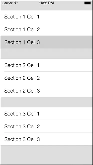Choose Section 3 Cell 3 row
Image resolution: width=93 pixels, height=165 pixels.
pos(46,139)
